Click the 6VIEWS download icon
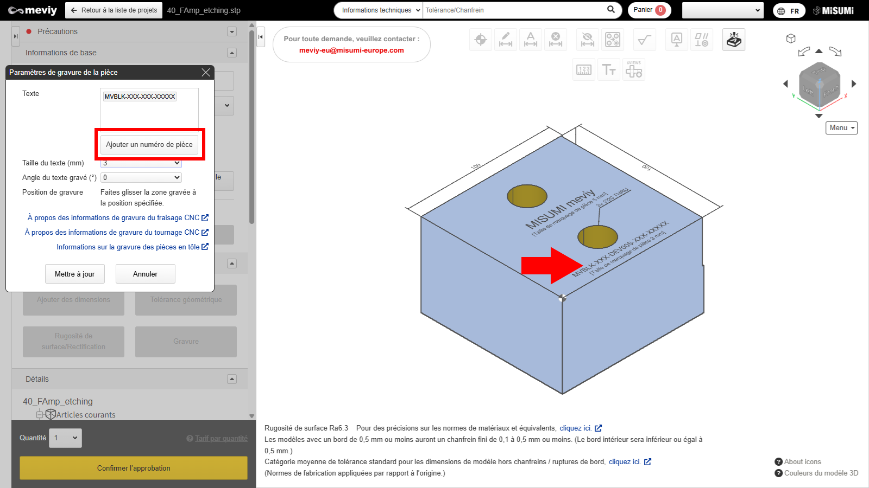The height and width of the screenshot is (488, 869). click(634, 70)
